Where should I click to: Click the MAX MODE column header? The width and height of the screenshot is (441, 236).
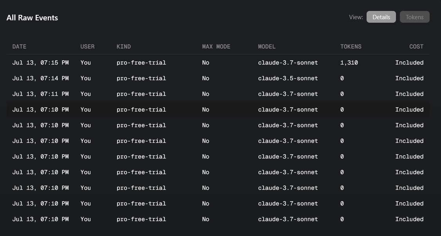point(216,47)
